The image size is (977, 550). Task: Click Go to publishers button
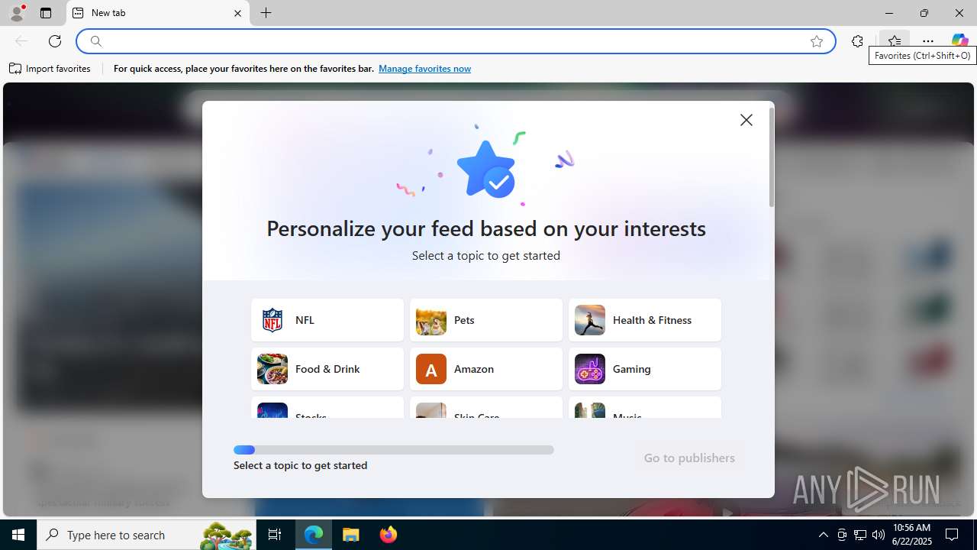[x=689, y=458]
